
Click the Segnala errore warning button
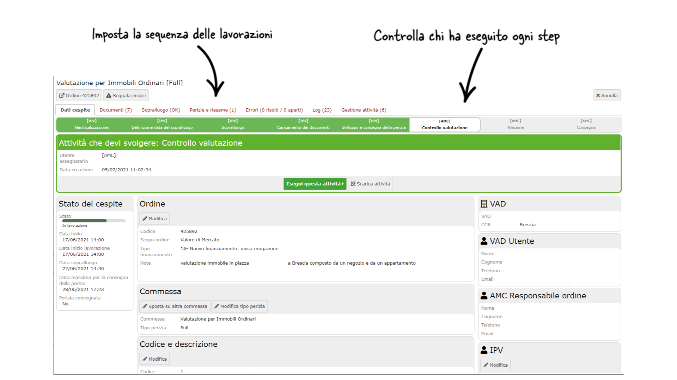(126, 95)
